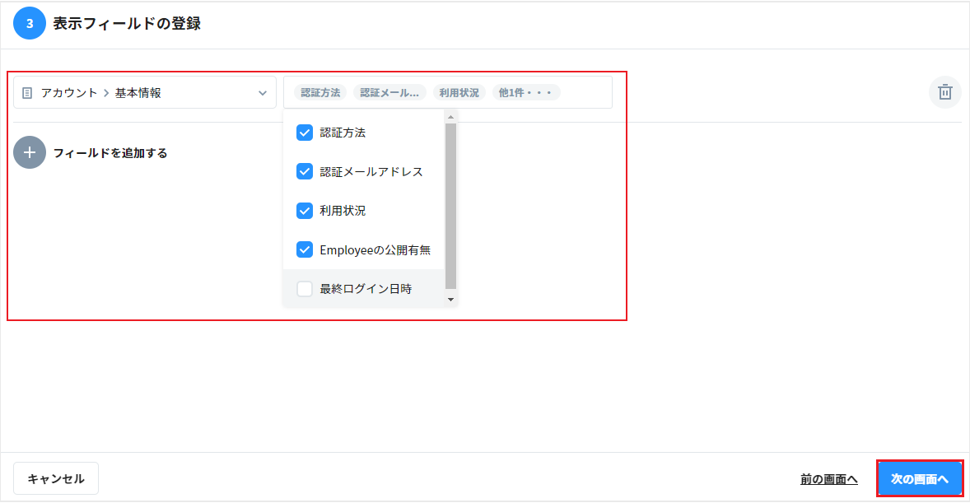Image resolution: width=970 pixels, height=503 pixels.
Task: Click the step 3 circle badge
Action: 30,23
